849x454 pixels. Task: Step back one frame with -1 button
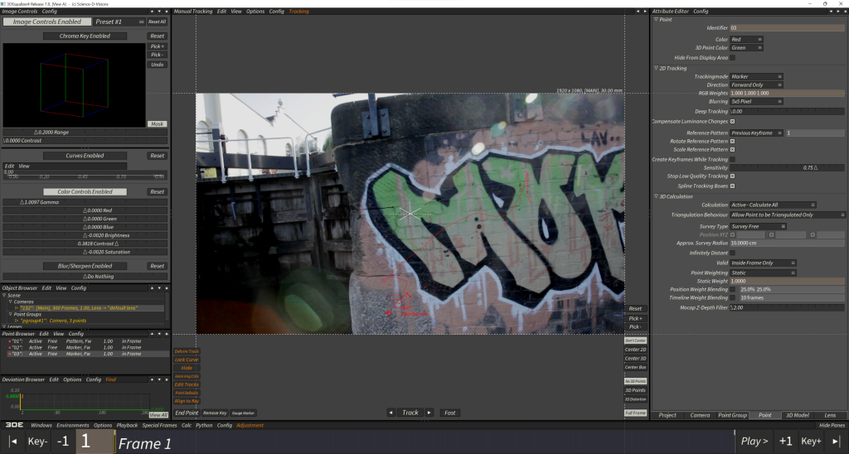tap(63, 442)
